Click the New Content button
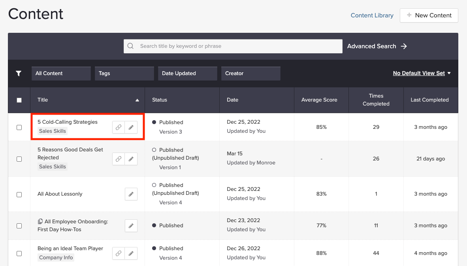 pyautogui.click(x=429, y=15)
